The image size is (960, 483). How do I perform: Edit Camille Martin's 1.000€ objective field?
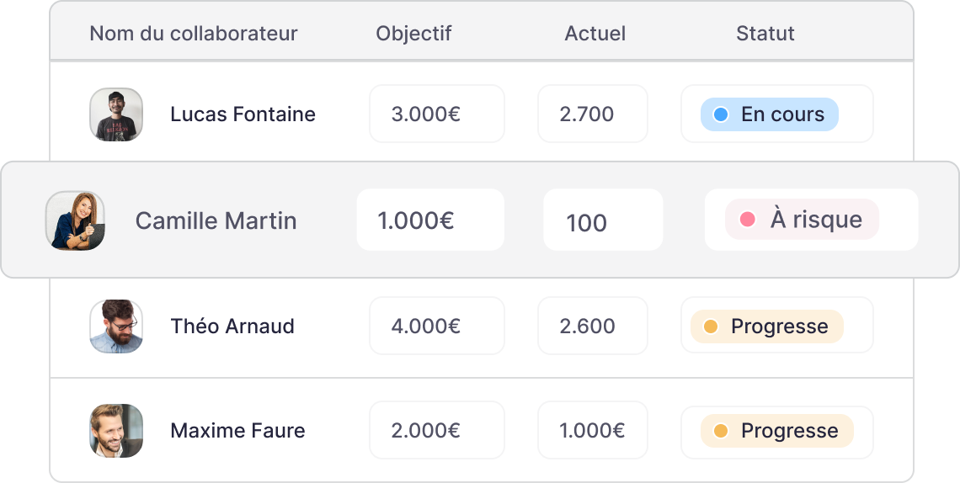[430, 220]
